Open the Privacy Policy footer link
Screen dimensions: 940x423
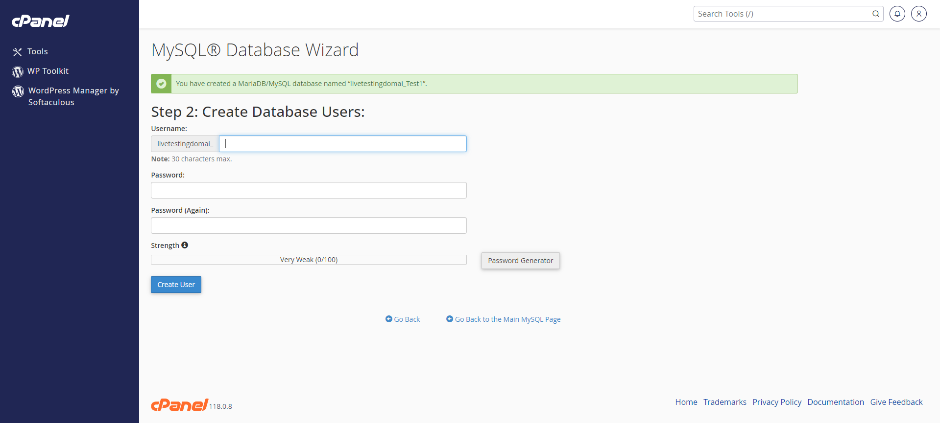[x=777, y=402]
